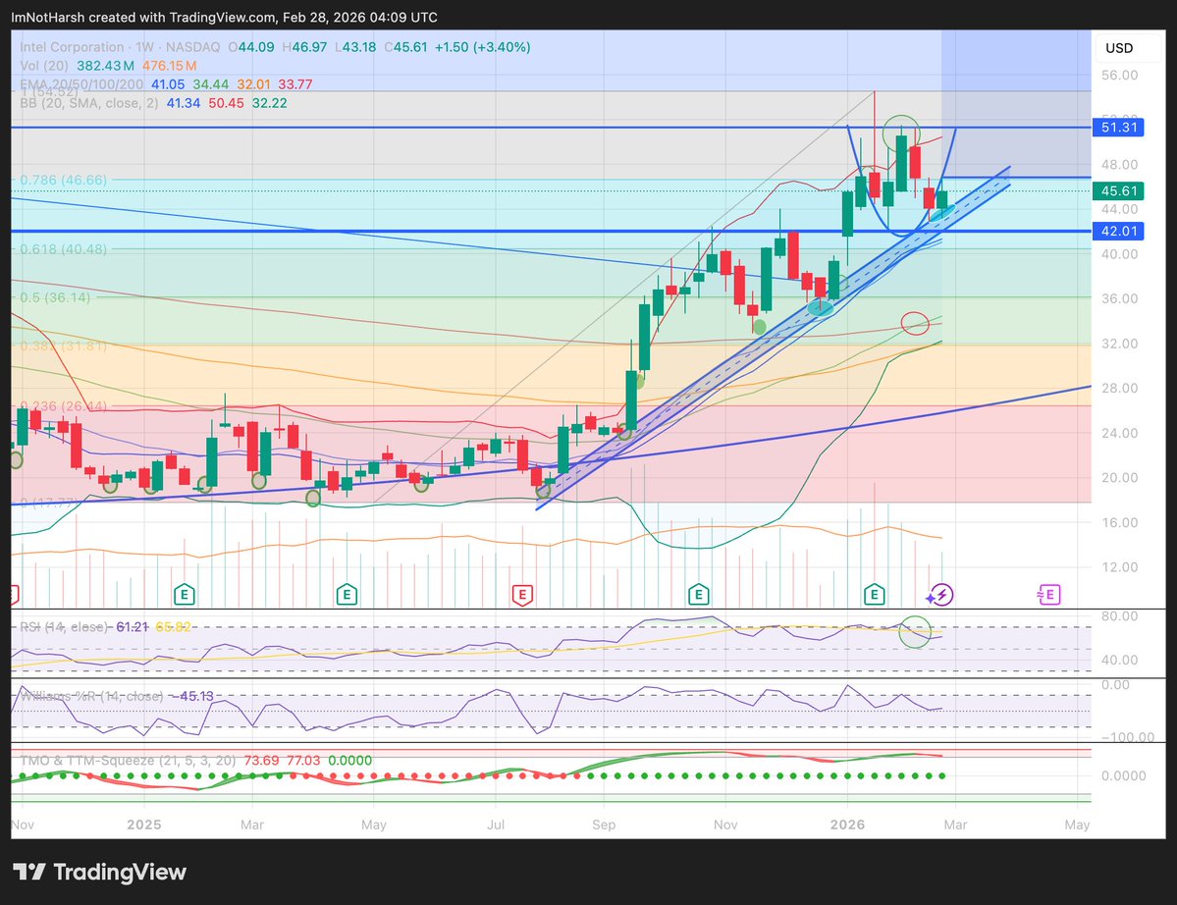Viewport: 1177px width, 905px height.
Task: Open the earnings marker between Mar and May 2025
Action: click(x=347, y=595)
